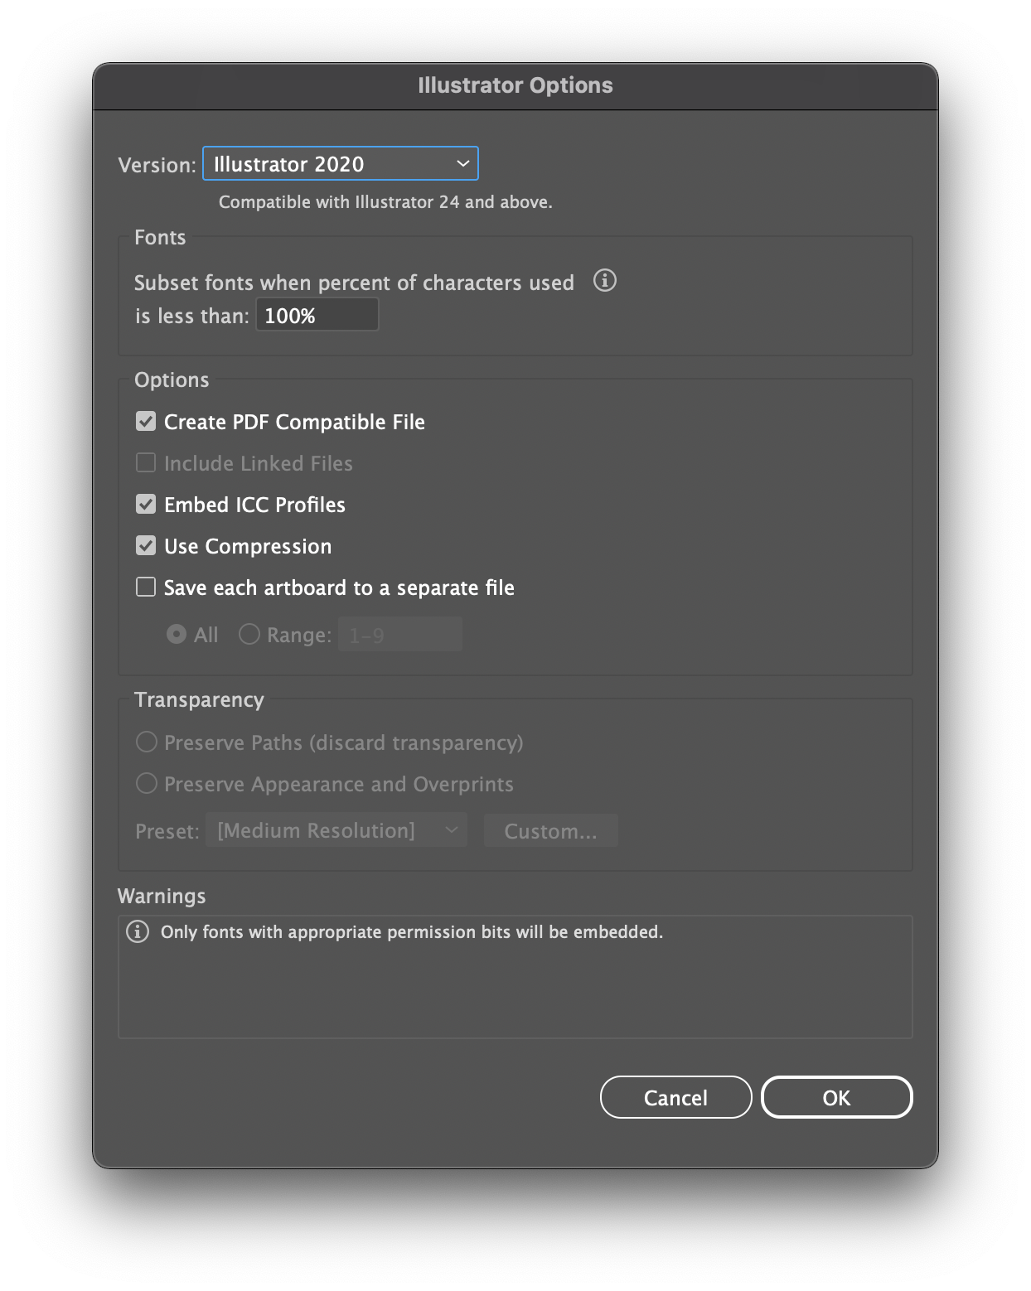Click the info icon in Warnings box
1031x1291 pixels.
point(138,931)
